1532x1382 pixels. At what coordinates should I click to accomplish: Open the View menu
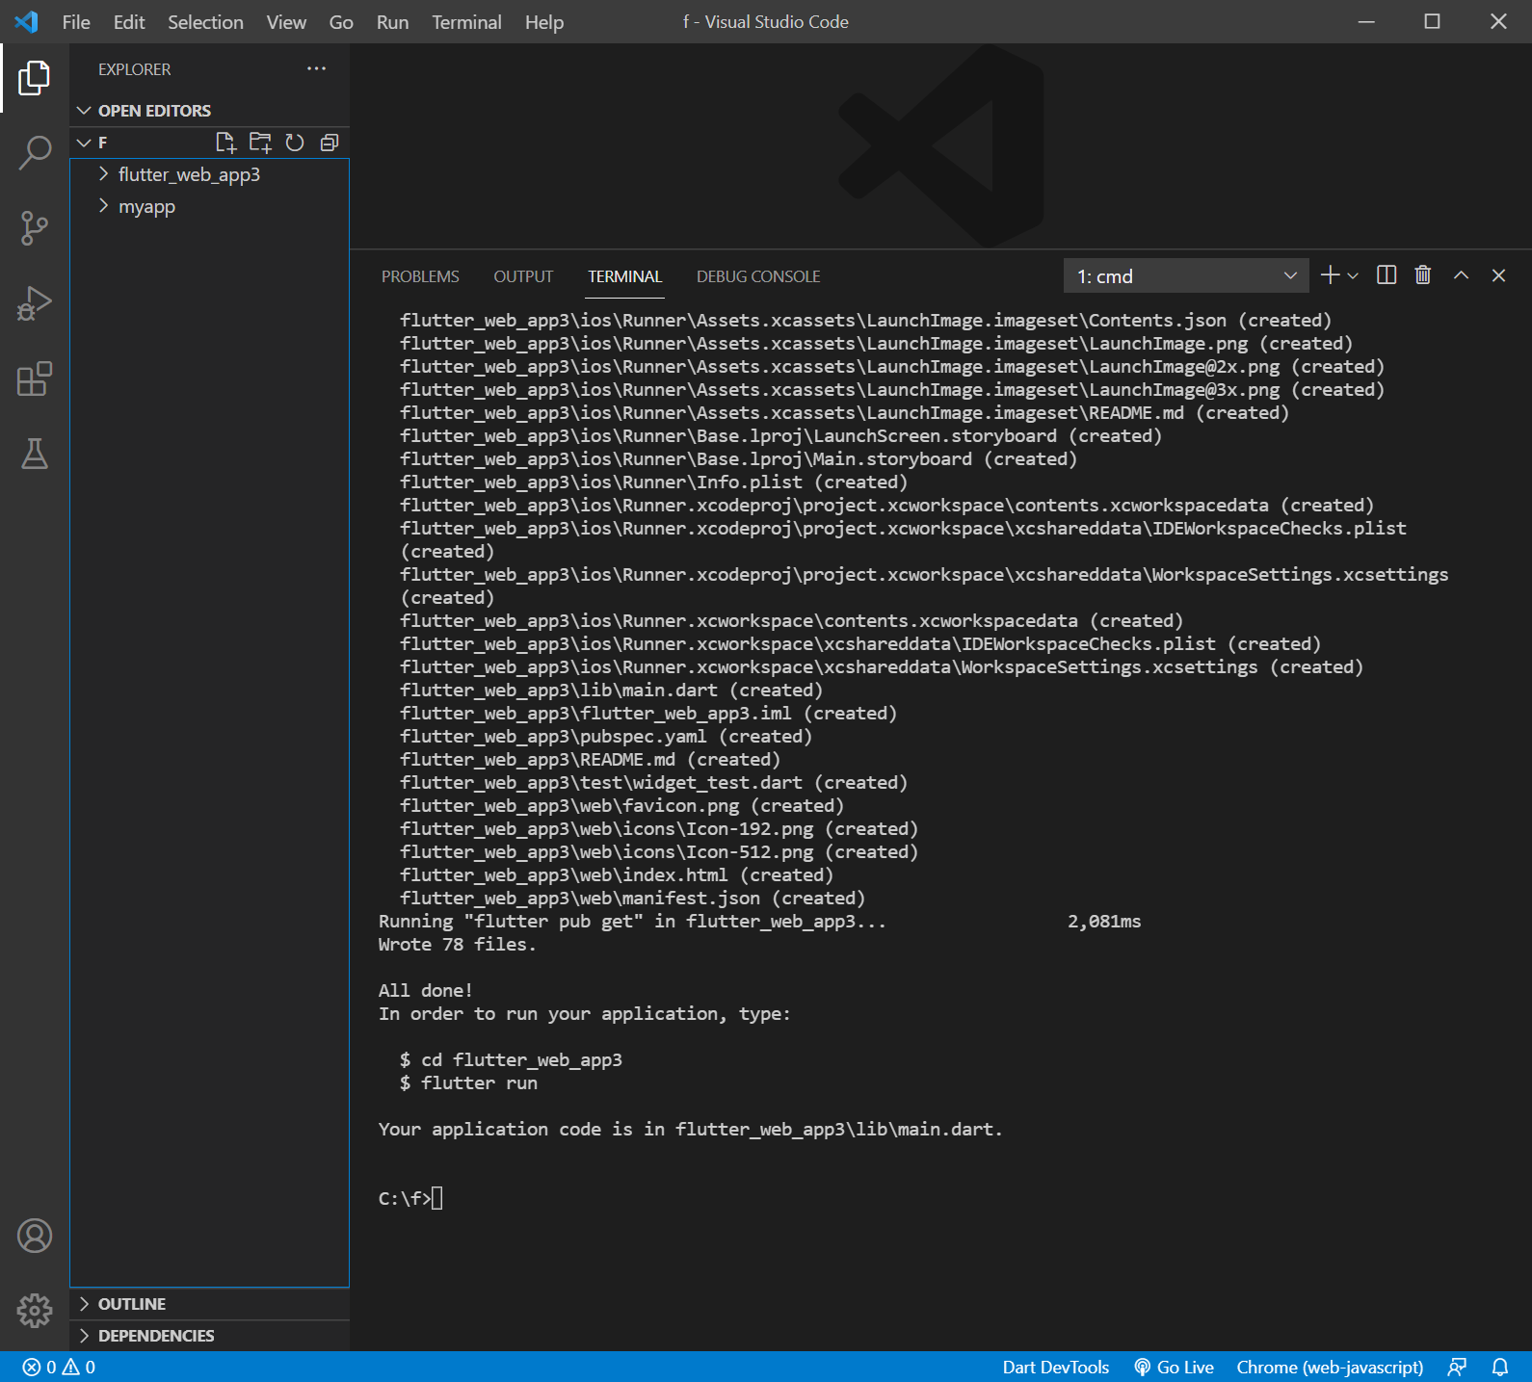tap(286, 22)
